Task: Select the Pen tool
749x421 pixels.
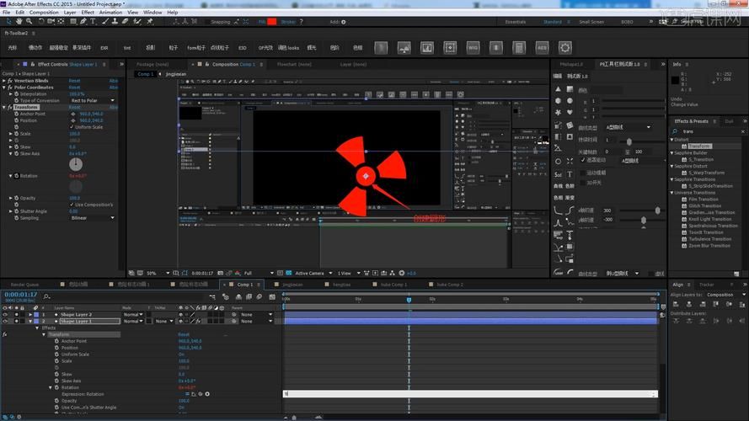Action: point(83,22)
